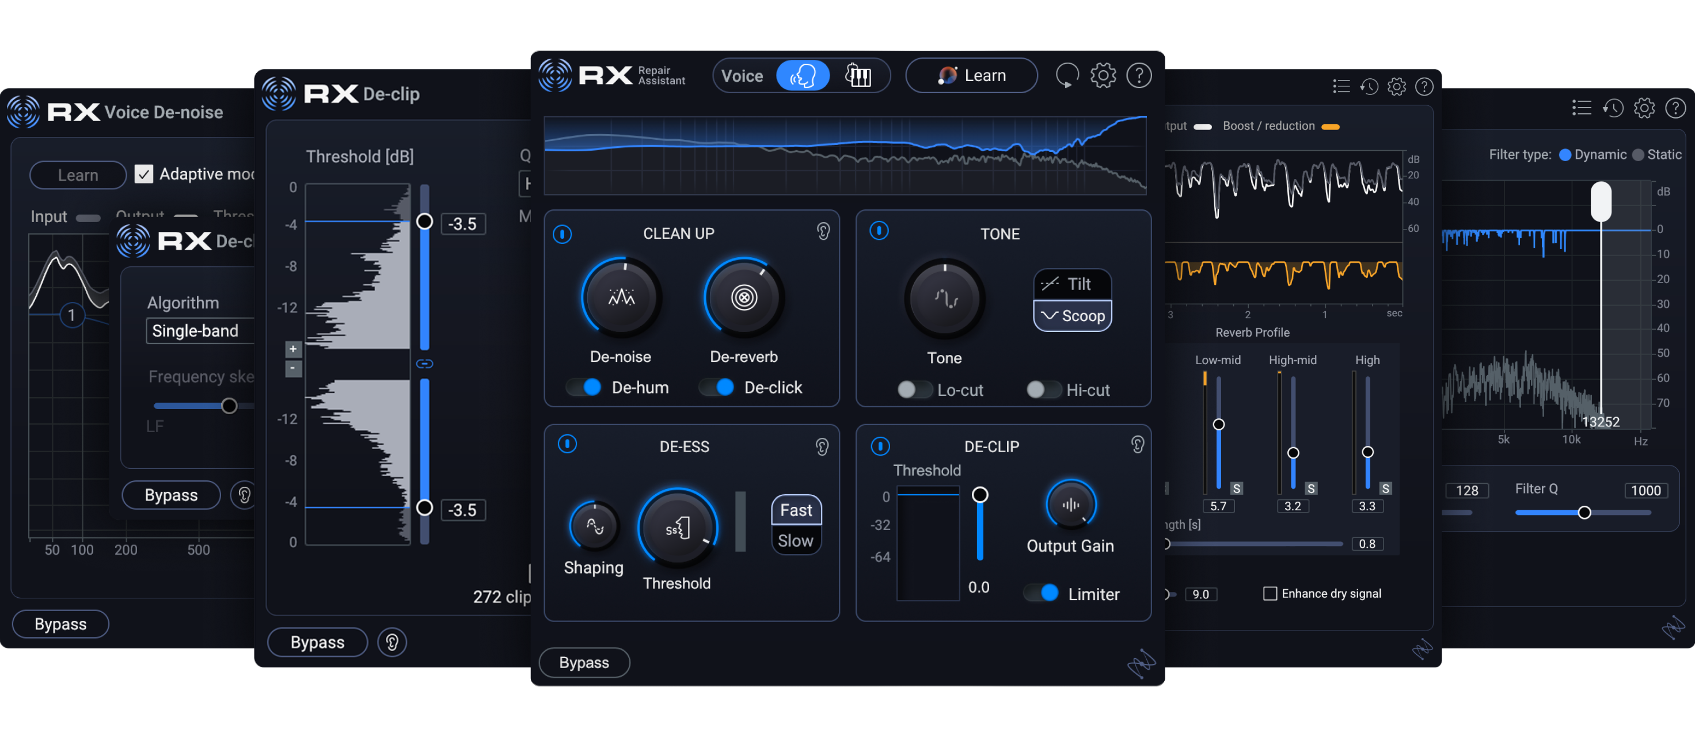Screen dimensions: 1695x737
Task: Select Static filter type radio
Action: click(x=1639, y=155)
